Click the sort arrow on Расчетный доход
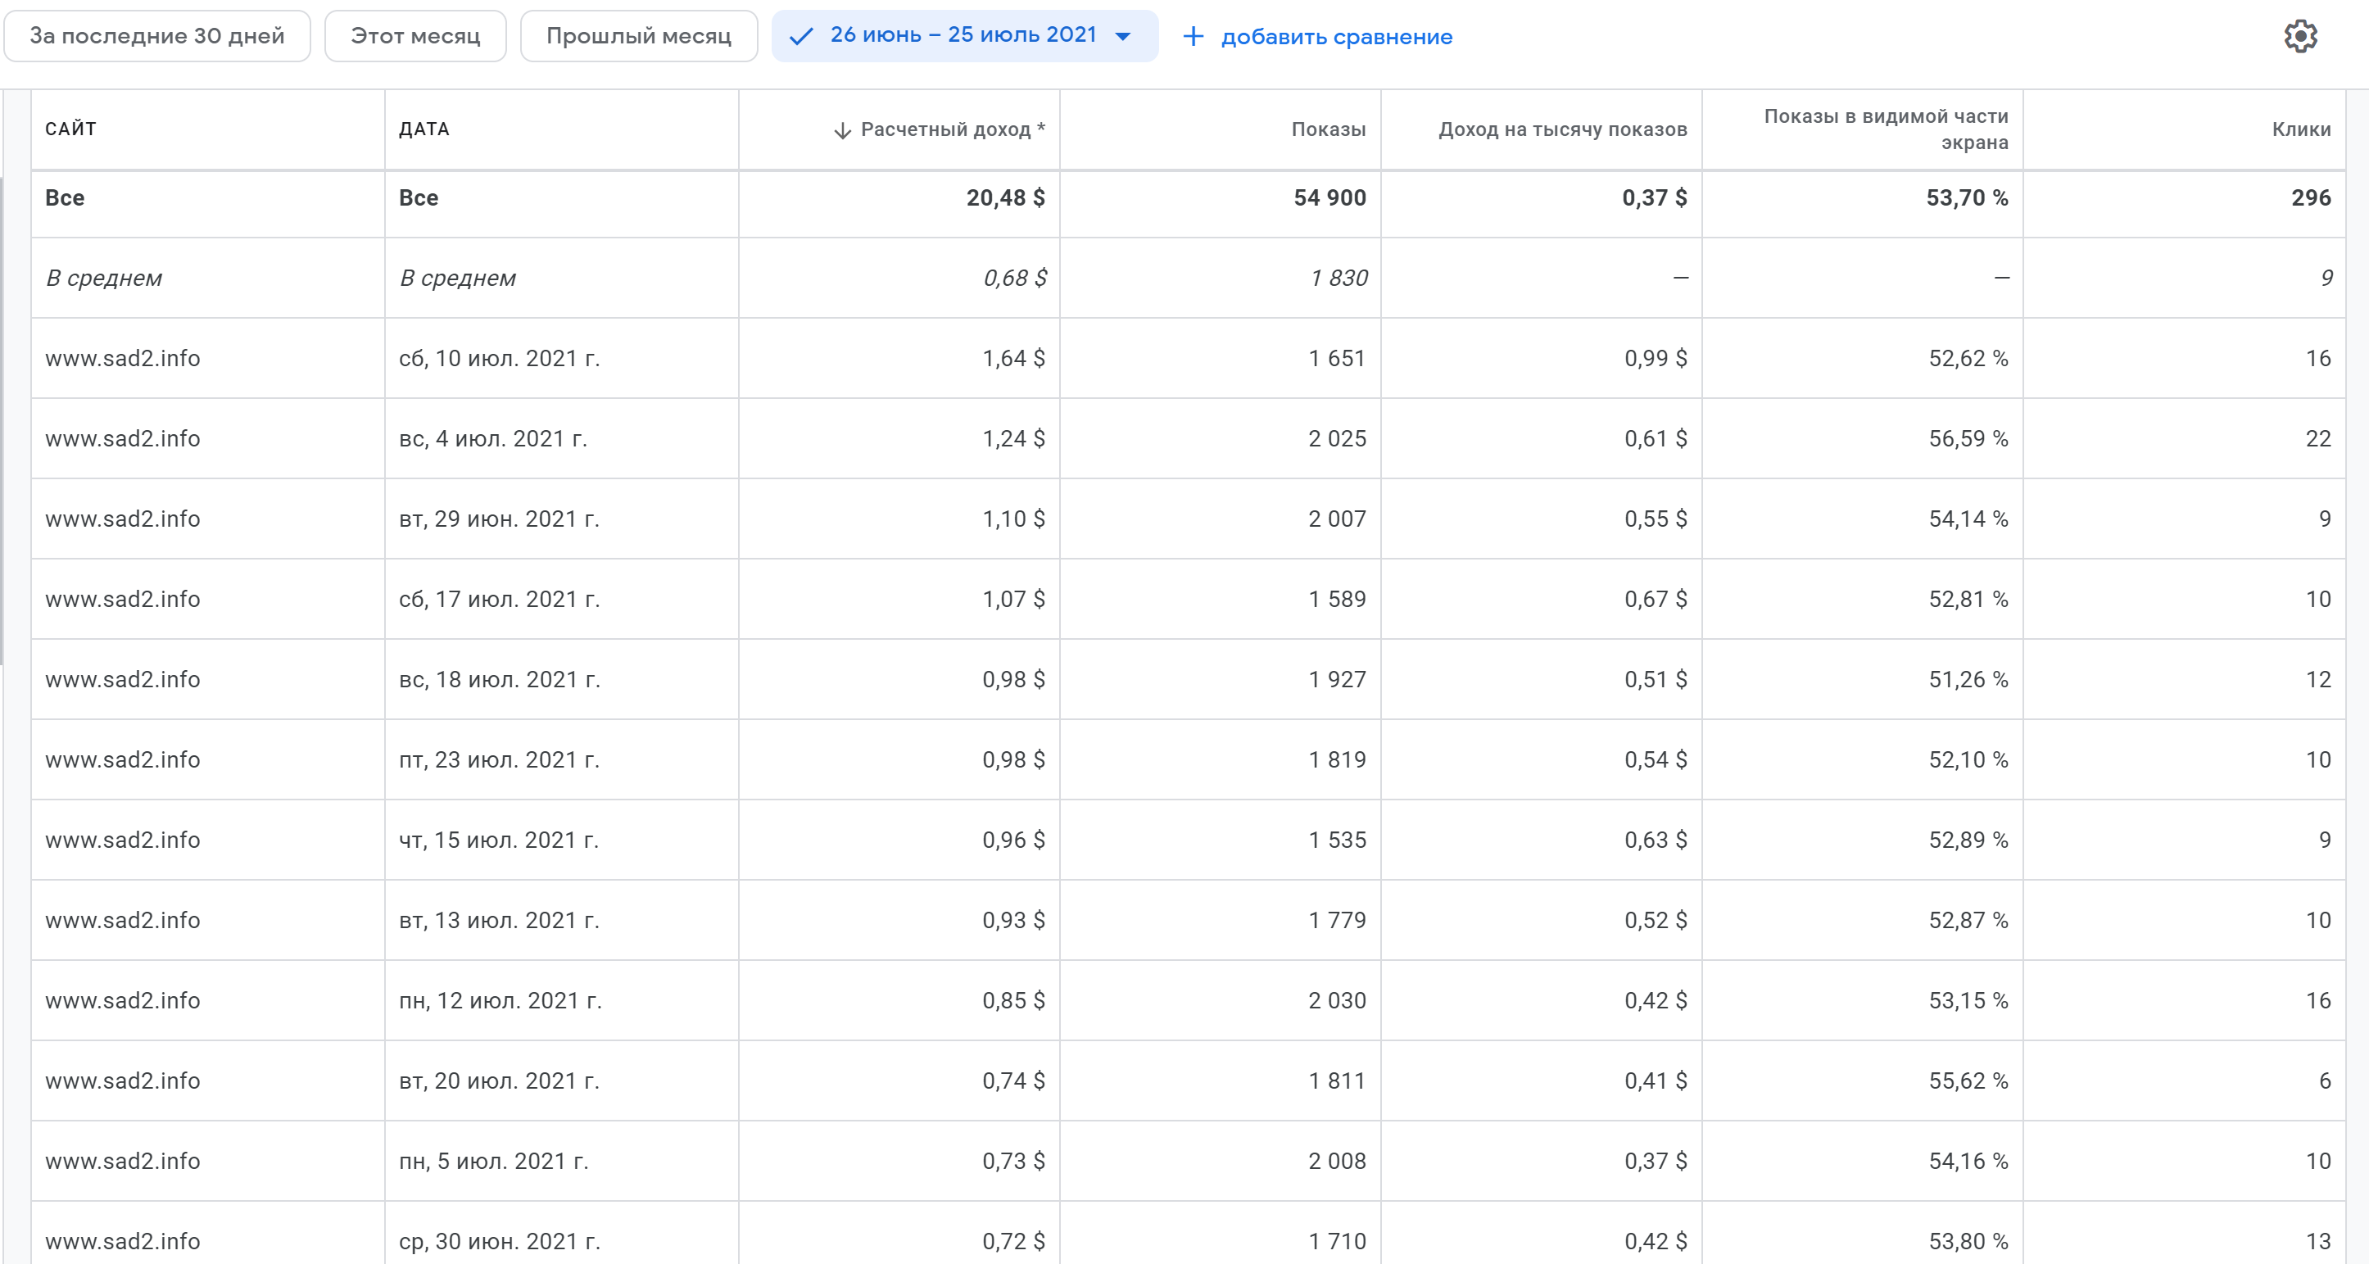The width and height of the screenshot is (2369, 1264). [841, 130]
